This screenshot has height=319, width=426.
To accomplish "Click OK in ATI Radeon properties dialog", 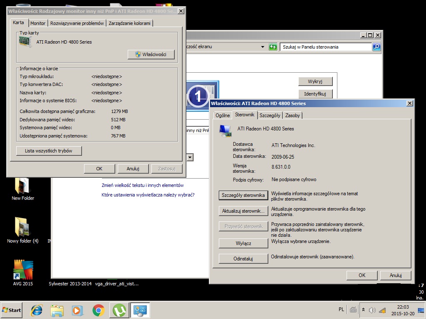I will pyautogui.click(x=362, y=275).
